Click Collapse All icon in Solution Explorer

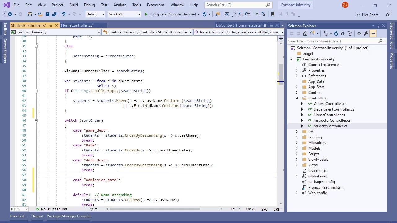(x=343, y=33)
